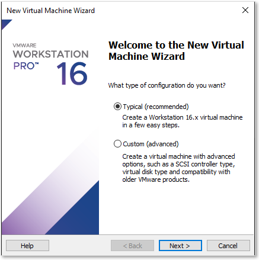259x260 pixels.
Task: Cancel the New Virtual Machine Wizard
Action: (228, 246)
